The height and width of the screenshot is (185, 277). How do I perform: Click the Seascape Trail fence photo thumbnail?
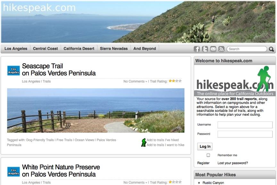click(96, 110)
